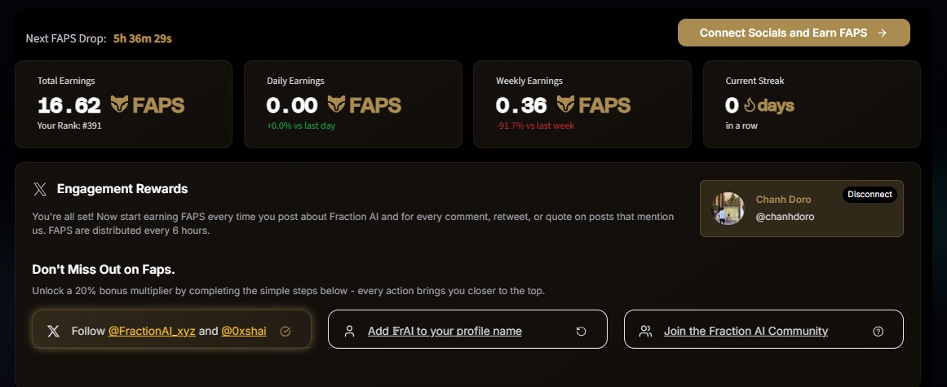Click the people icon in Community step
Viewport: 947px width, 387px height.
646,331
